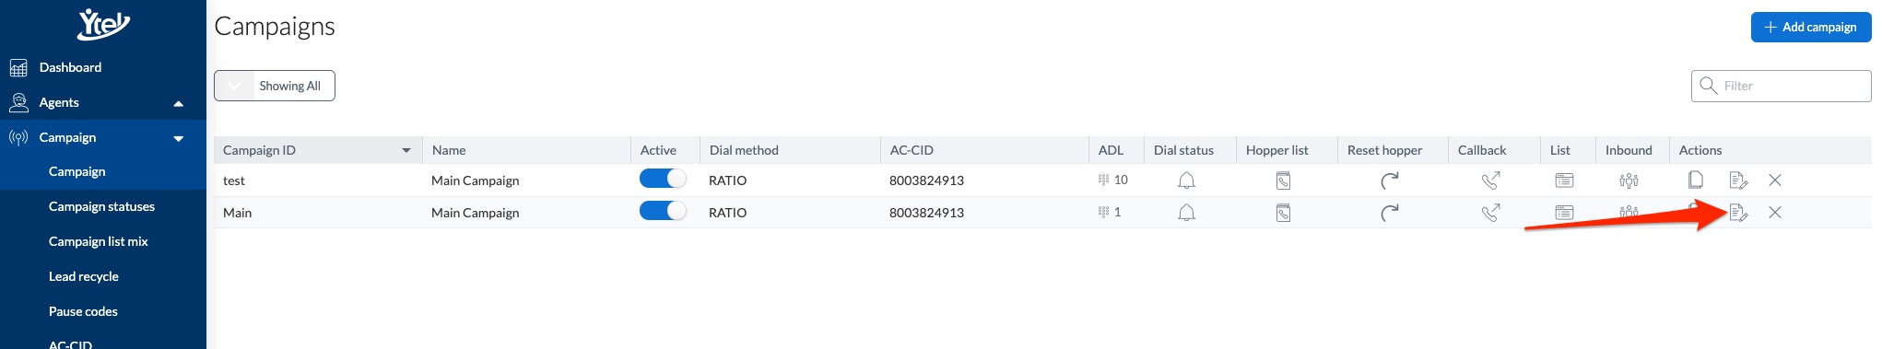1882x349 pixels.
Task: Disable Active switch for Main campaign
Action: click(x=663, y=211)
